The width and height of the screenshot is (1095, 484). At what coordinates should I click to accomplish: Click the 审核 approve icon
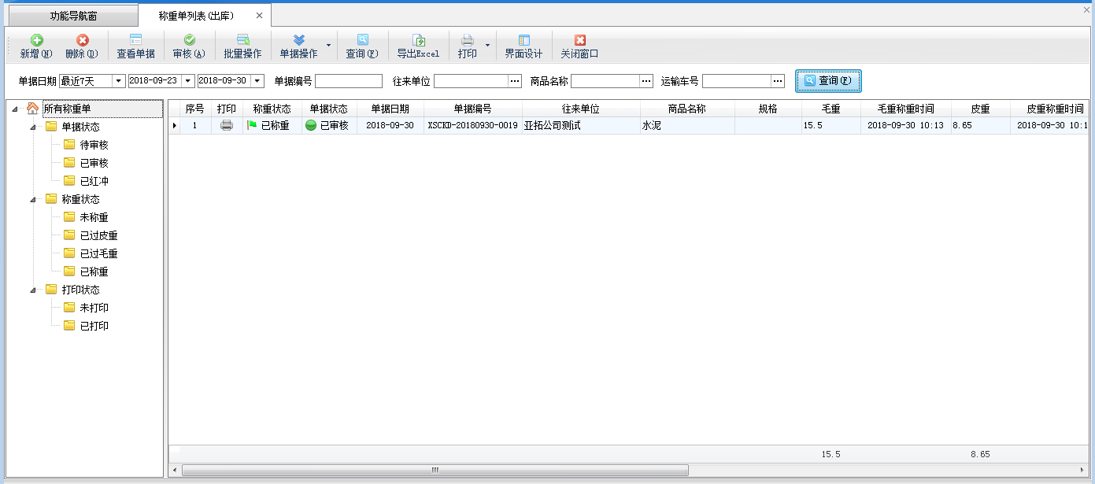(x=189, y=41)
